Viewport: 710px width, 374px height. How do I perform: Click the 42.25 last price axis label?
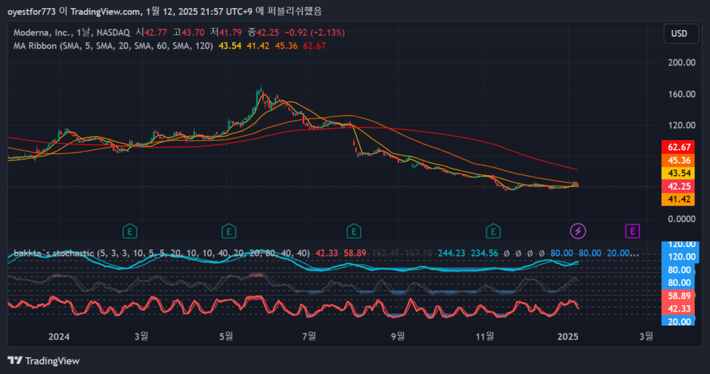(x=678, y=186)
